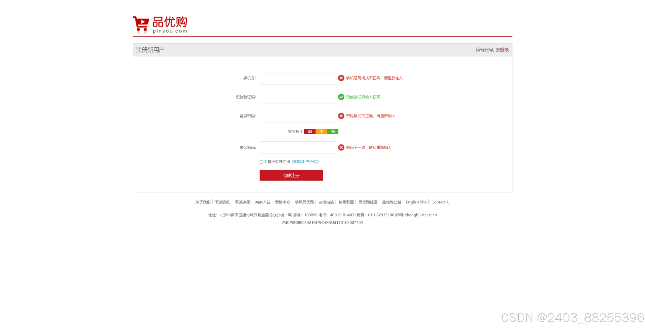645x328 pixels.
Task: Click the red 弱 strength swatch
Action: coord(310,131)
